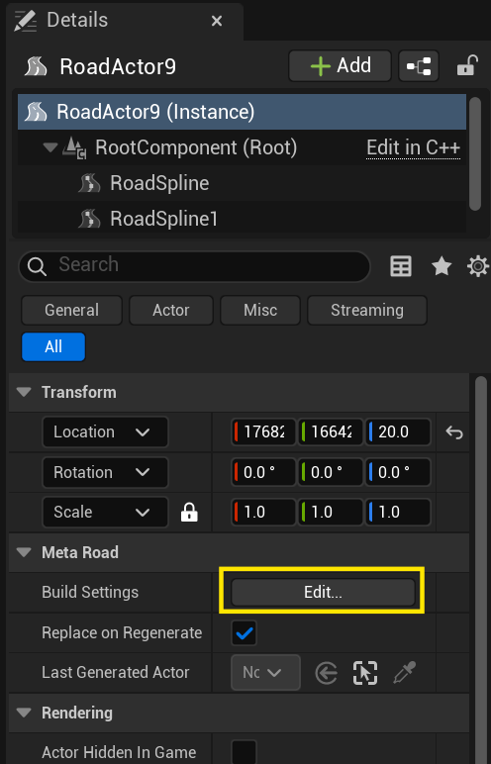The image size is (491, 764).
Task: Open the details settings gear icon
Action: click(x=478, y=266)
